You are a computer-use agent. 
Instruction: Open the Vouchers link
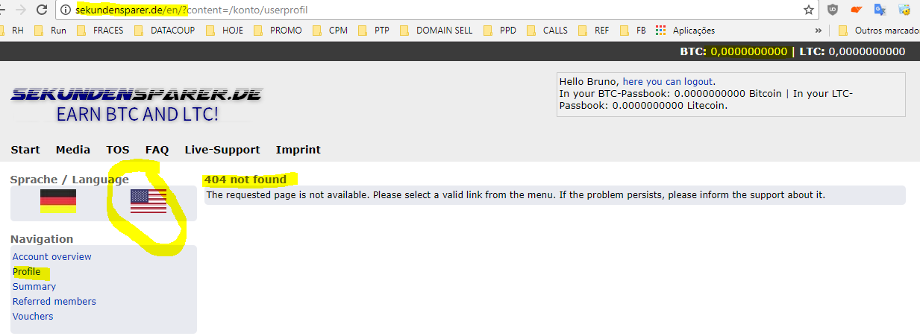pyautogui.click(x=33, y=317)
